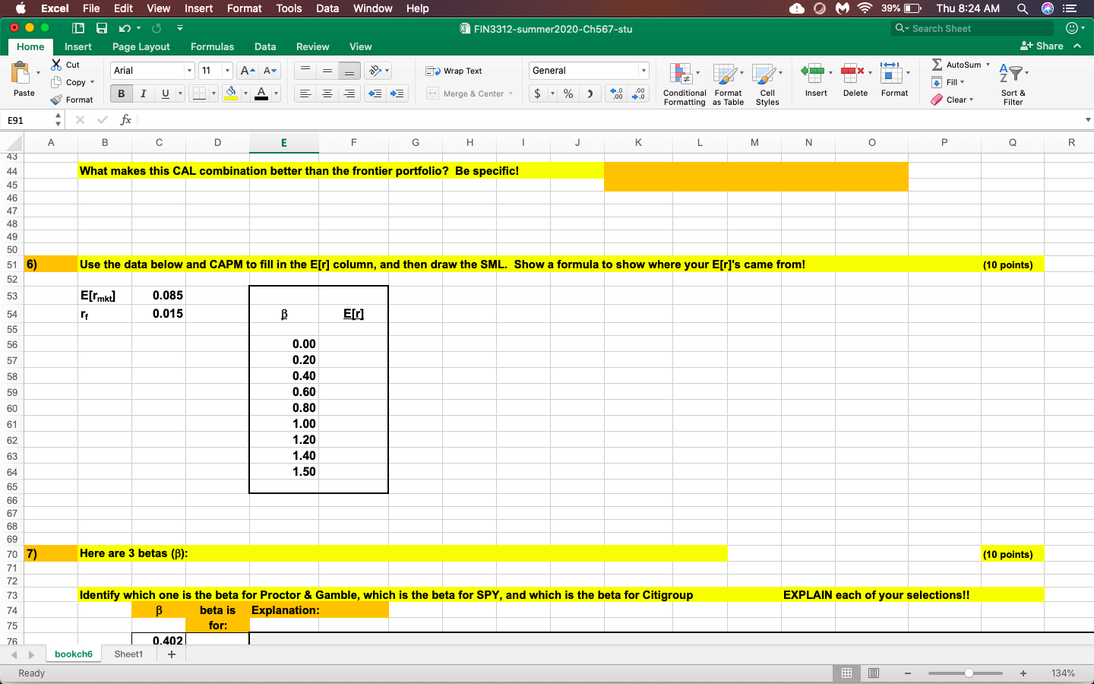
Task: Expand the Fill dropdown
Action: pyautogui.click(x=963, y=82)
